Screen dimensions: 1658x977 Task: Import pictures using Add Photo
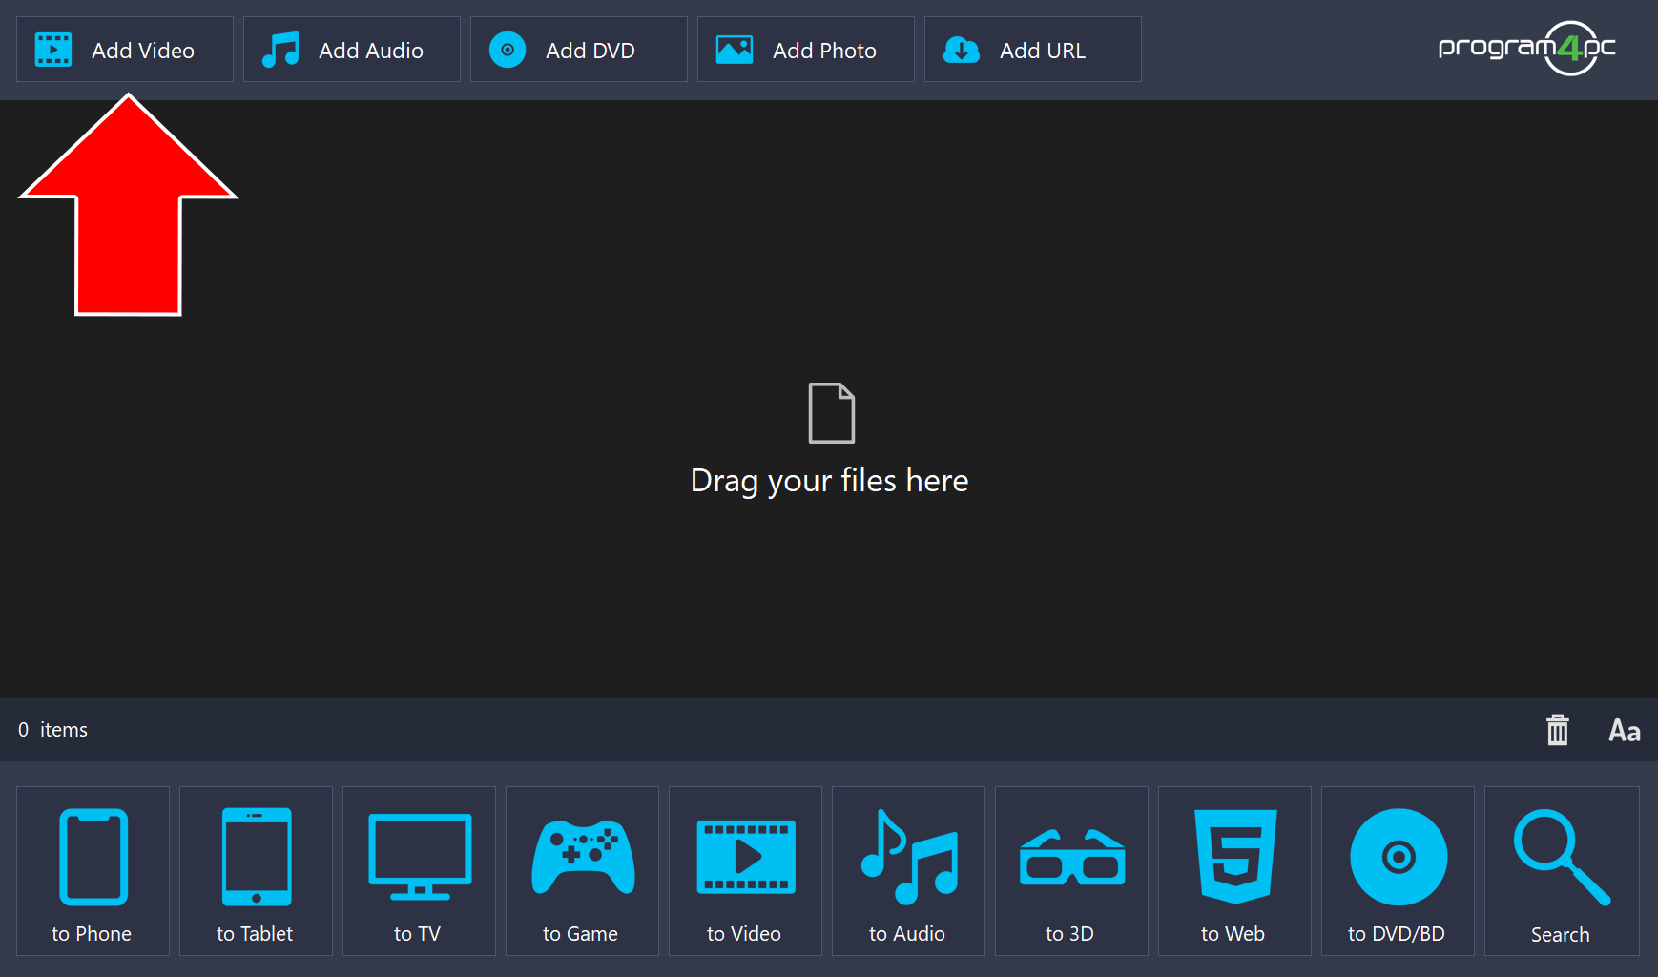[805, 50]
